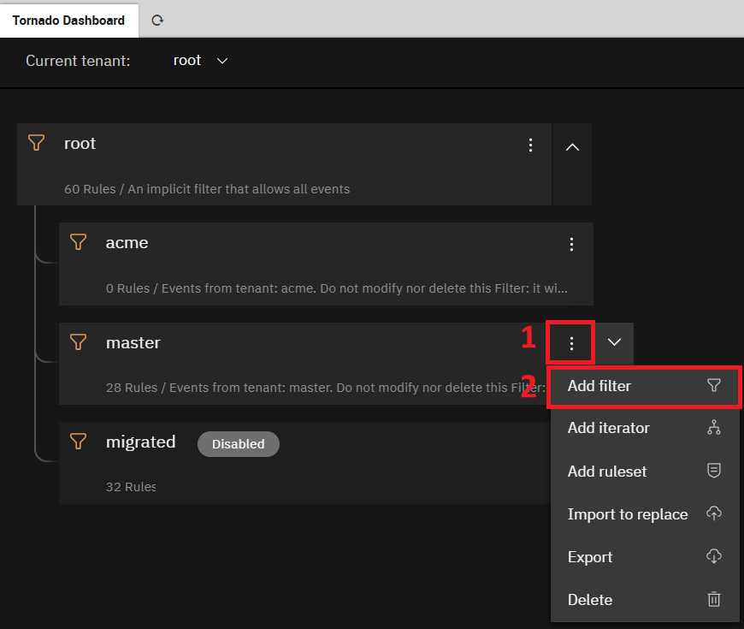Choose Add ruleset in the context menu
Viewport: 744px width, 629px height.
[644, 472]
